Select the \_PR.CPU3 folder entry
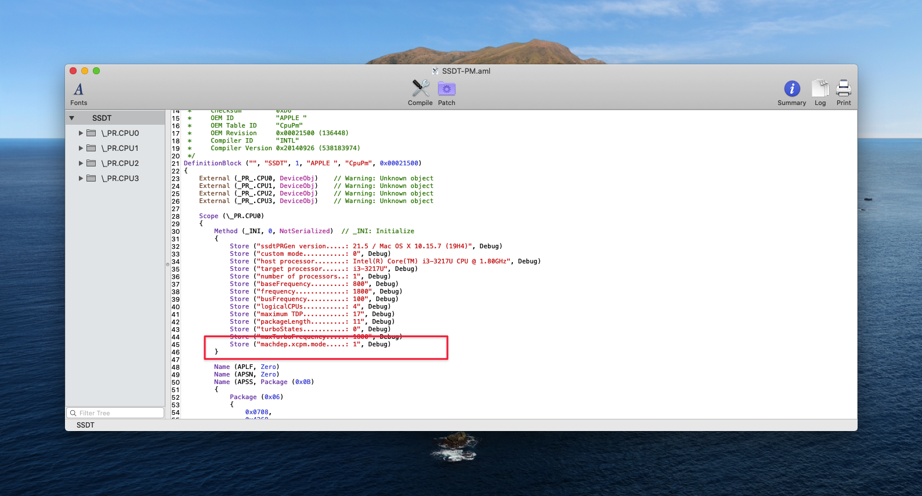The image size is (922, 496). point(120,178)
